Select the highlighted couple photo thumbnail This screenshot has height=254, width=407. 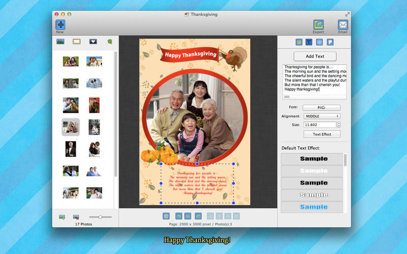point(71,127)
